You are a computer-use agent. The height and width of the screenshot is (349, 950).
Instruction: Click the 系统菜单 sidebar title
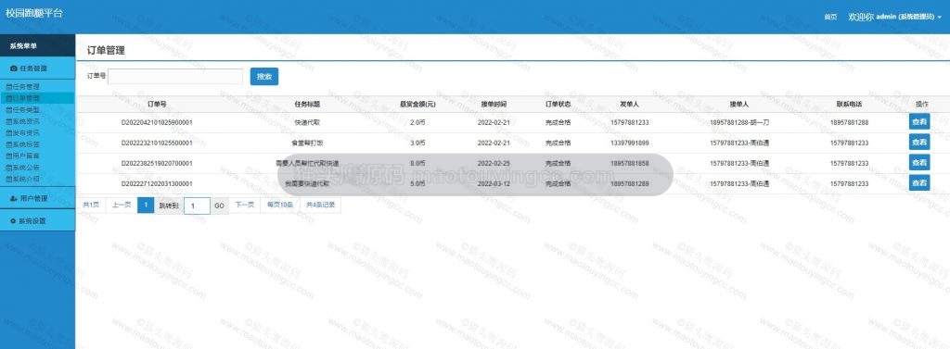tap(23, 46)
